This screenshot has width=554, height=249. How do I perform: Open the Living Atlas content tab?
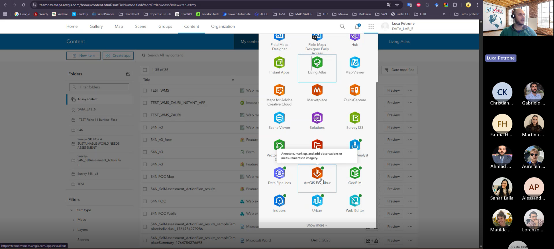pos(399,41)
